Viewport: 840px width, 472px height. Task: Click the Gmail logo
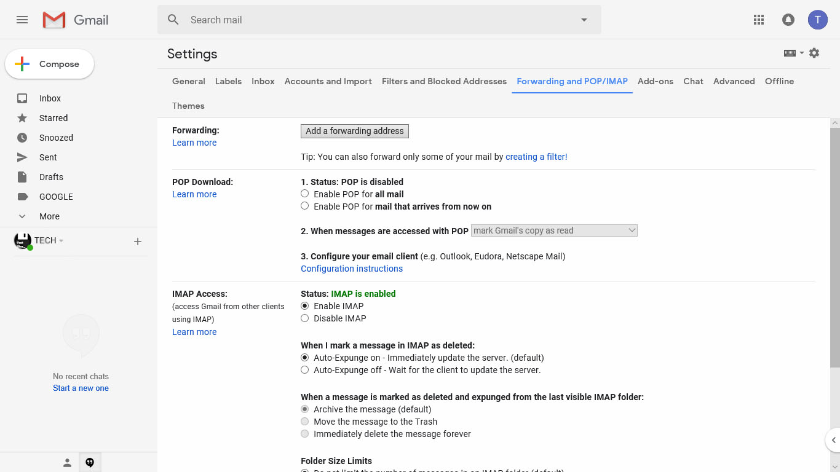[x=76, y=20]
